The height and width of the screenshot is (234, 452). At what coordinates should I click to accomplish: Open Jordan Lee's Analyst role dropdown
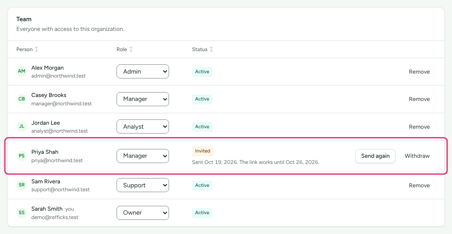(x=143, y=126)
